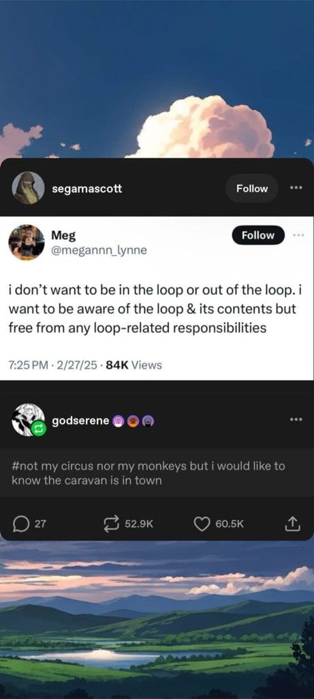Click godserene's purple flower badge
The height and width of the screenshot is (699, 314).
point(119,420)
